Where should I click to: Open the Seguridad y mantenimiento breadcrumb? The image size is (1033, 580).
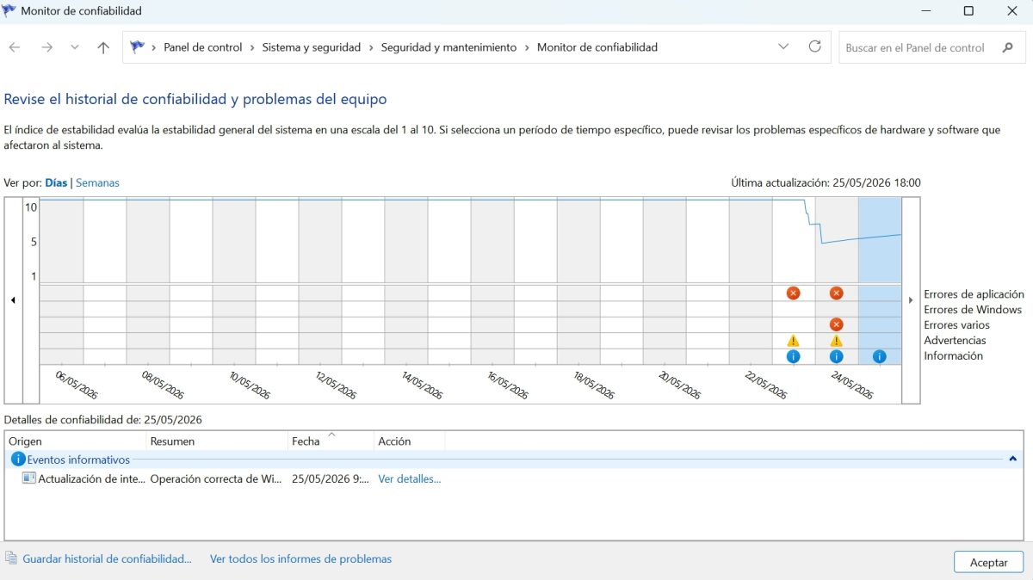point(448,47)
